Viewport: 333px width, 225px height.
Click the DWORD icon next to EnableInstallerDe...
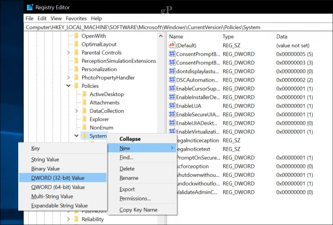(x=172, y=97)
